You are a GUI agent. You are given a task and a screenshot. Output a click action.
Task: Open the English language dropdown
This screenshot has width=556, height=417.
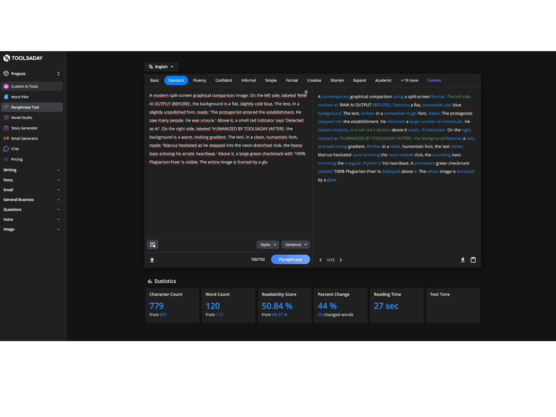(x=161, y=66)
